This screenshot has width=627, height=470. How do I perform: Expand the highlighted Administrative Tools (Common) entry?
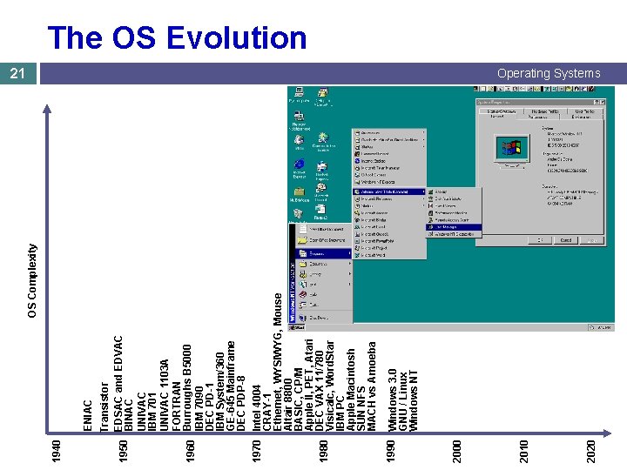tap(389, 191)
